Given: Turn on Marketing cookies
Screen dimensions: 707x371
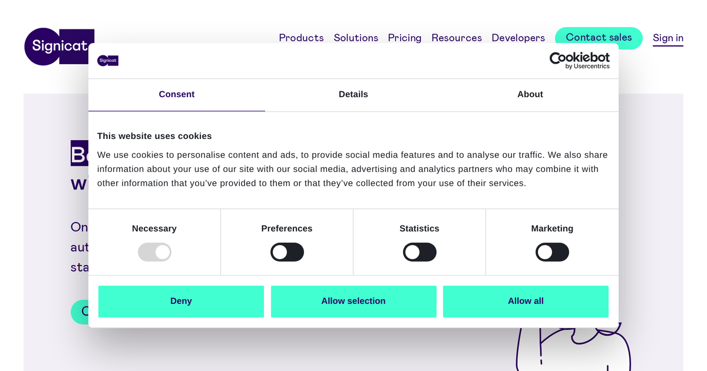Looking at the screenshot, I should click(552, 251).
